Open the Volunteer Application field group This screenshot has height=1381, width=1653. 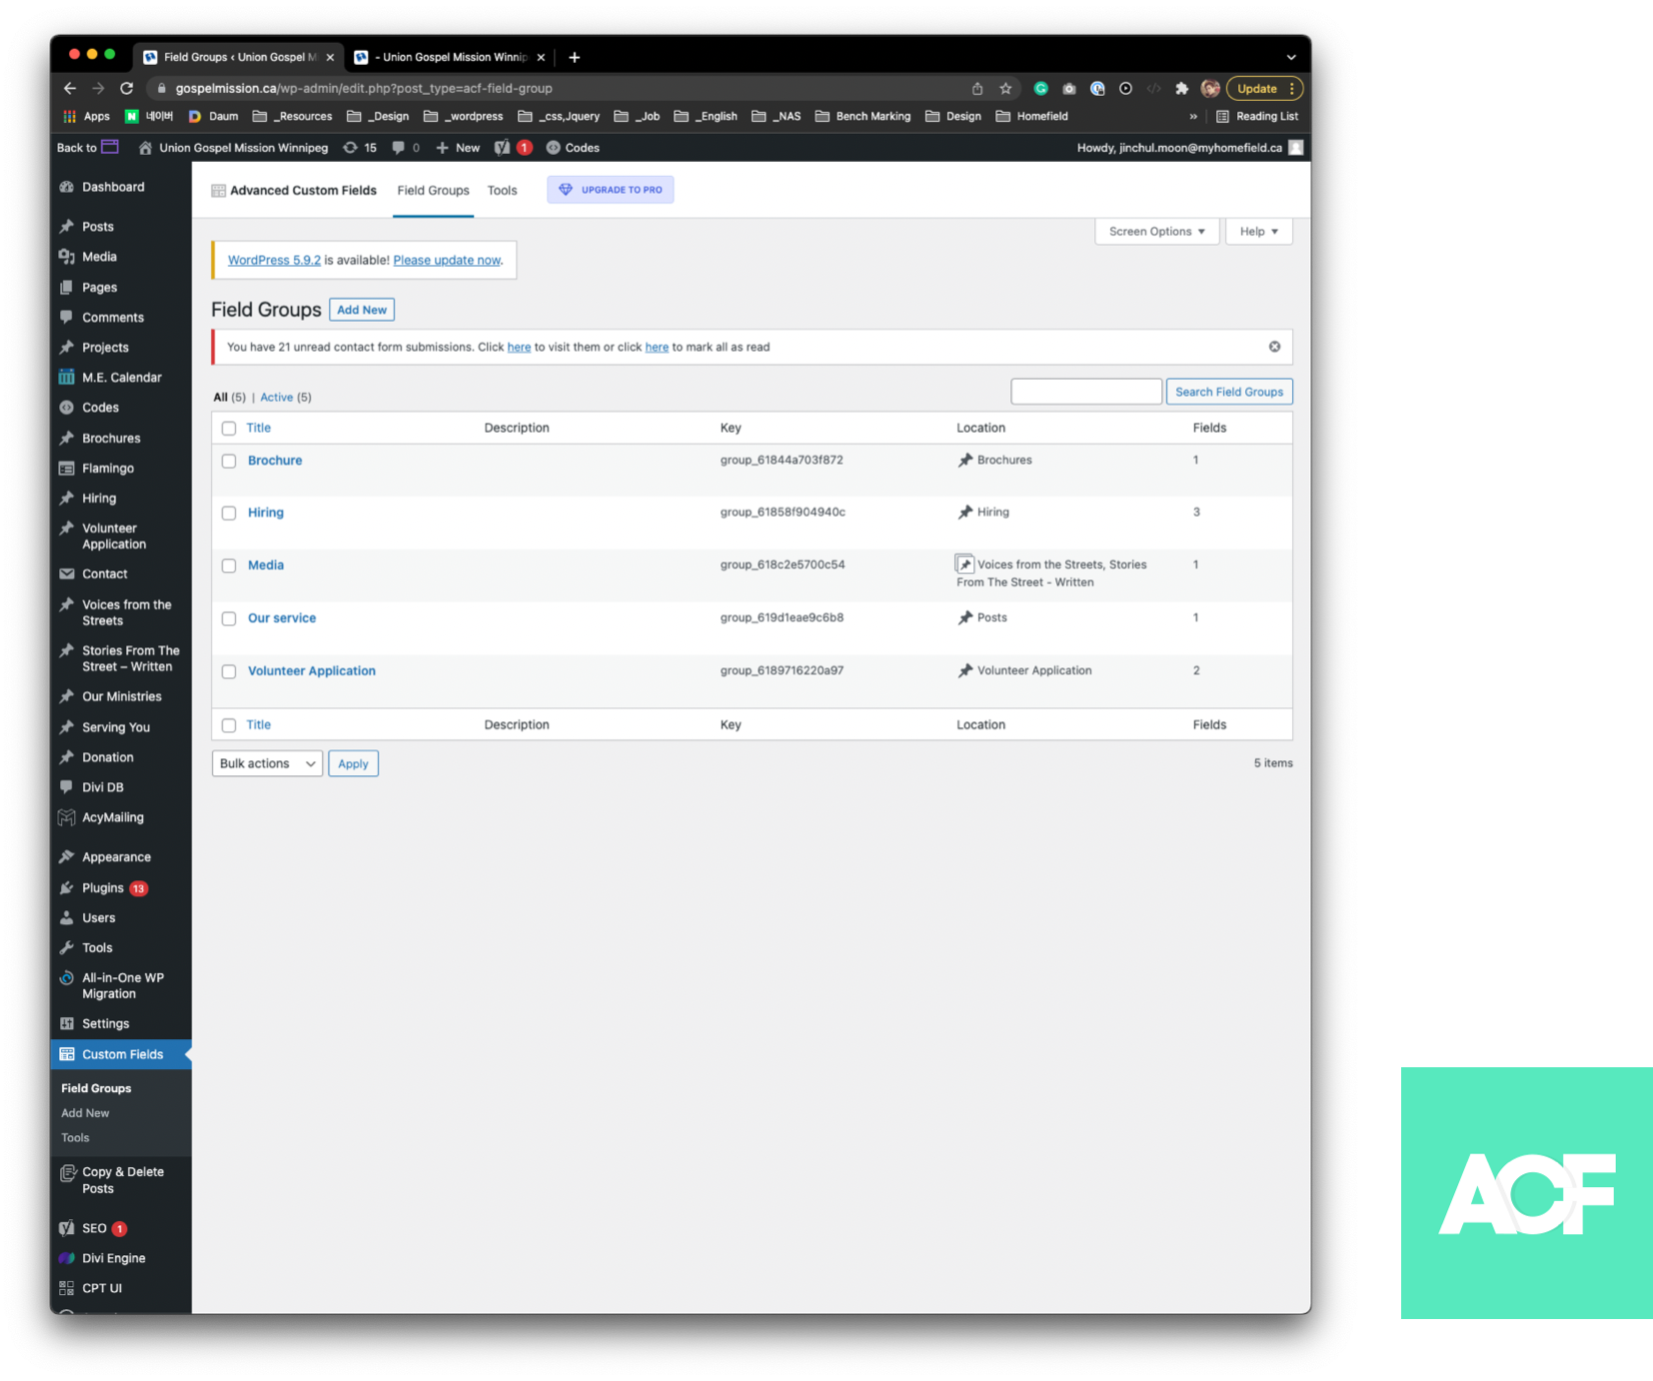312,671
